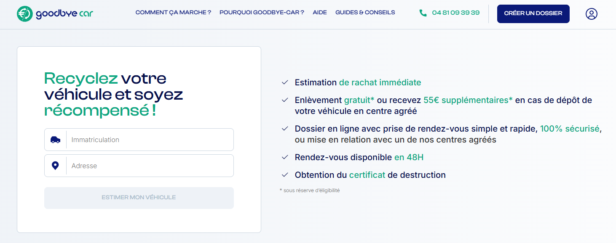This screenshot has height=243, width=616.
Task: Open Comment ça marche menu item
Action: pyautogui.click(x=173, y=13)
